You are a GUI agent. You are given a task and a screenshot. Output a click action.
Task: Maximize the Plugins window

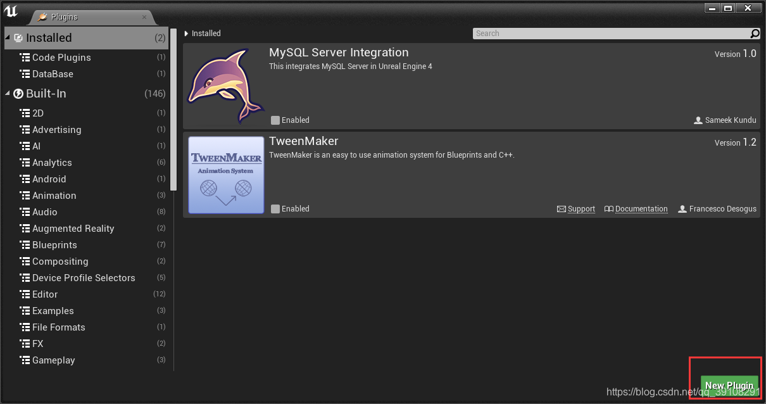[x=728, y=8]
